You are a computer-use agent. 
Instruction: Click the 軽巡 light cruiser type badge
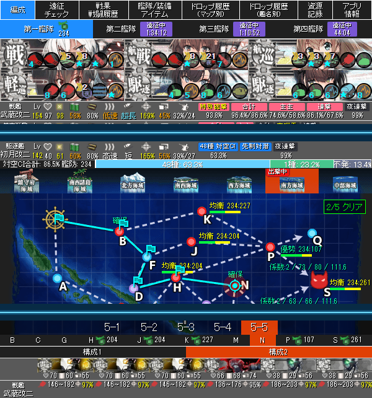(x=14, y=86)
